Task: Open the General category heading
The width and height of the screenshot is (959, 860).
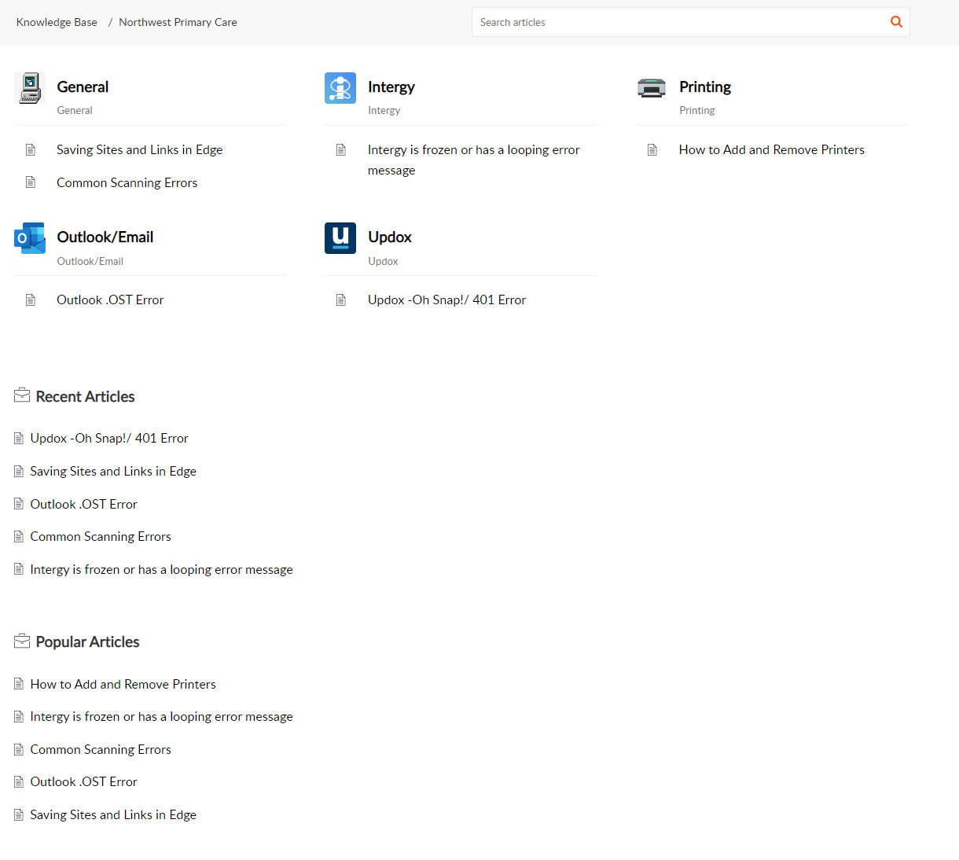Action: pyautogui.click(x=83, y=86)
